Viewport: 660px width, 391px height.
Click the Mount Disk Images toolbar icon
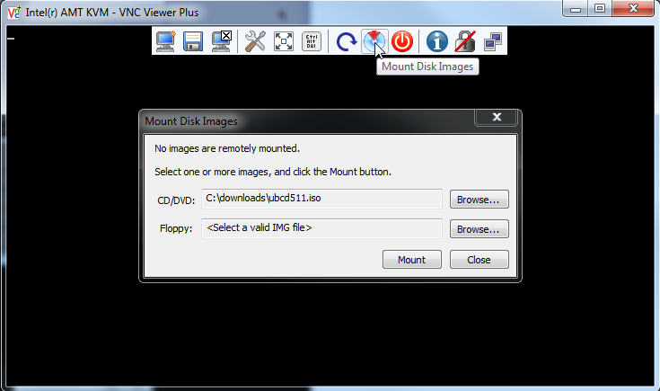pos(374,41)
